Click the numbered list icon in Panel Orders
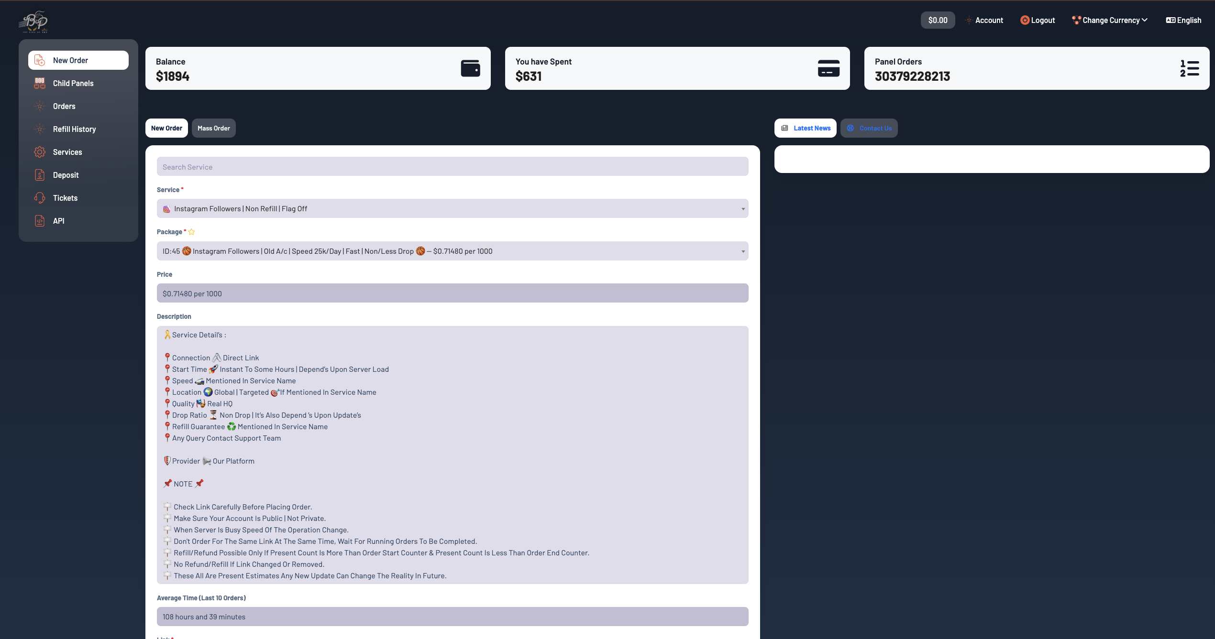This screenshot has height=639, width=1215. tap(1190, 68)
